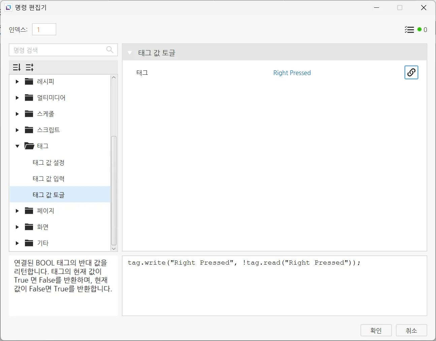Expand the 레시피 folder

tap(17, 81)
